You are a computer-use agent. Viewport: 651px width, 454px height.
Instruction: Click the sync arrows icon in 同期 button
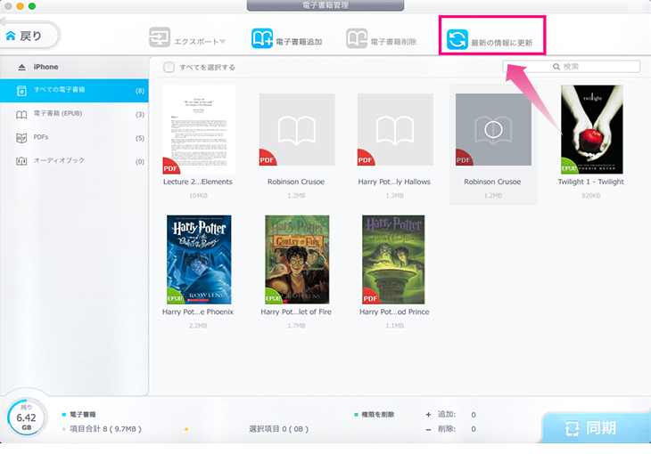click(572, 428)
